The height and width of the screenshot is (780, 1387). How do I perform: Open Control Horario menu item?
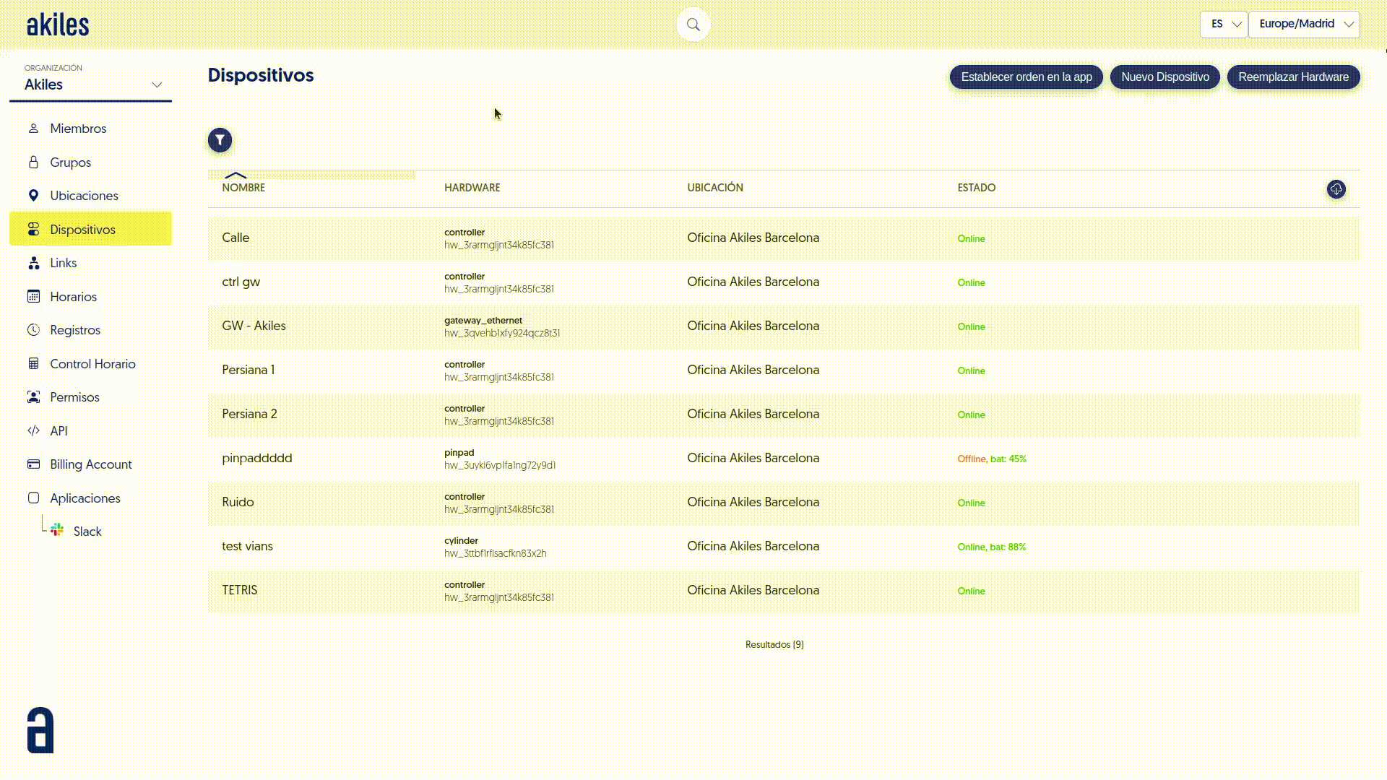point(92,364)
